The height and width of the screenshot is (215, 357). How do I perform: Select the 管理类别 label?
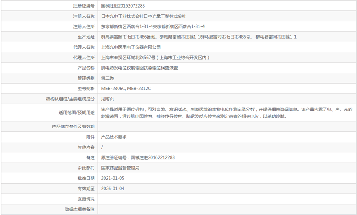(86, 79)
